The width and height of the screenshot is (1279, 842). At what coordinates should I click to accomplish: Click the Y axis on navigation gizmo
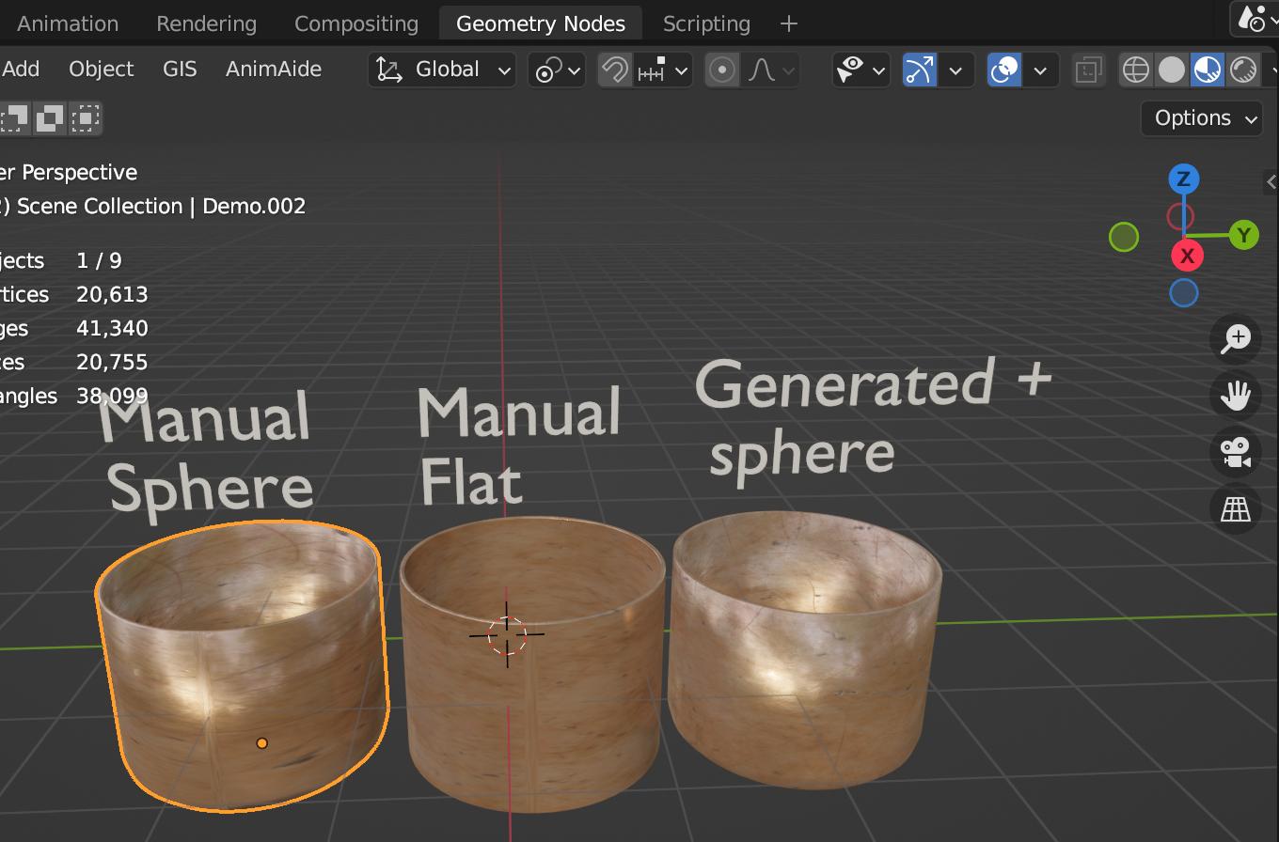(x=1244, y=235)
